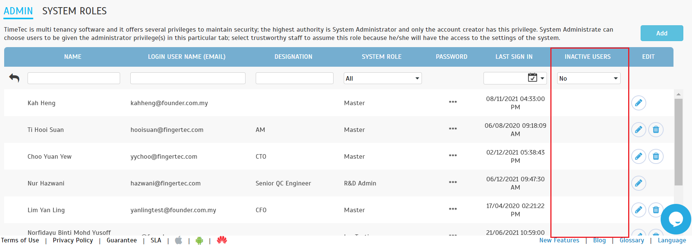This screenshot has height=245, width=692.
Task: Expand the System Role filter dropdown
Action: click(382, 78)
